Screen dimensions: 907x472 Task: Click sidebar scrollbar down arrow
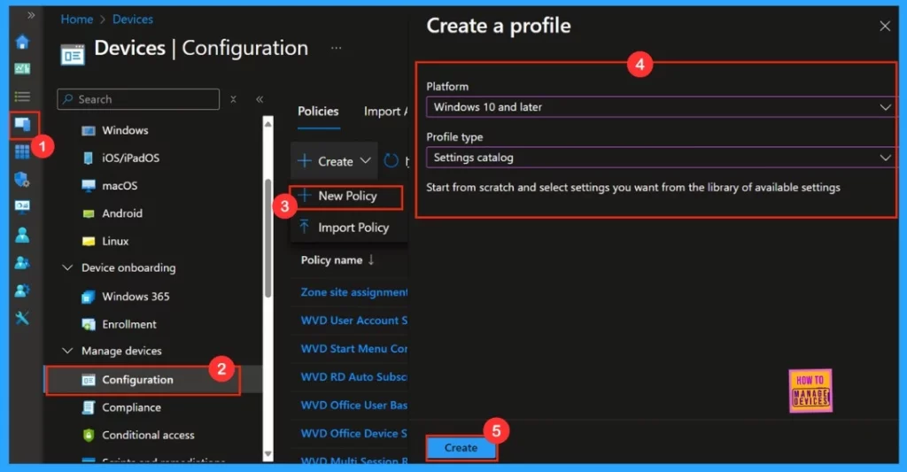click(267, 454)
